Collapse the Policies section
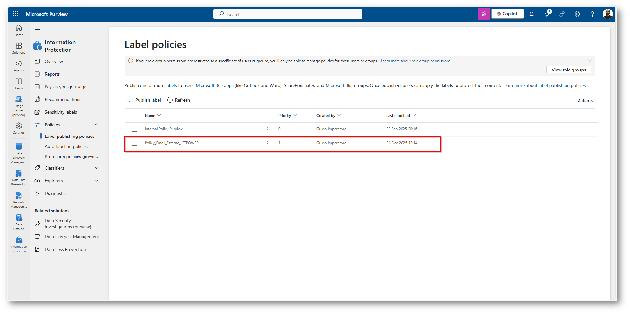The width and height of the screenshot is (630, 314). pyautogui.click(x=97, y=125)
